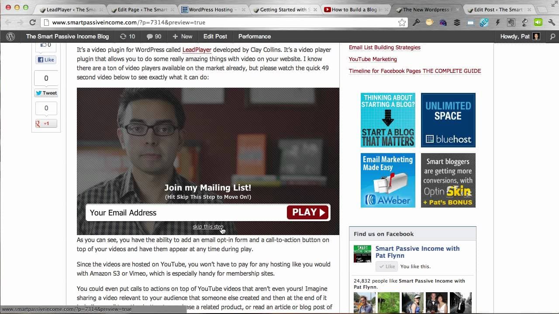Click the AWeber Email Marketing banner
The image size is (559, 314).
[x=388, y=180]
